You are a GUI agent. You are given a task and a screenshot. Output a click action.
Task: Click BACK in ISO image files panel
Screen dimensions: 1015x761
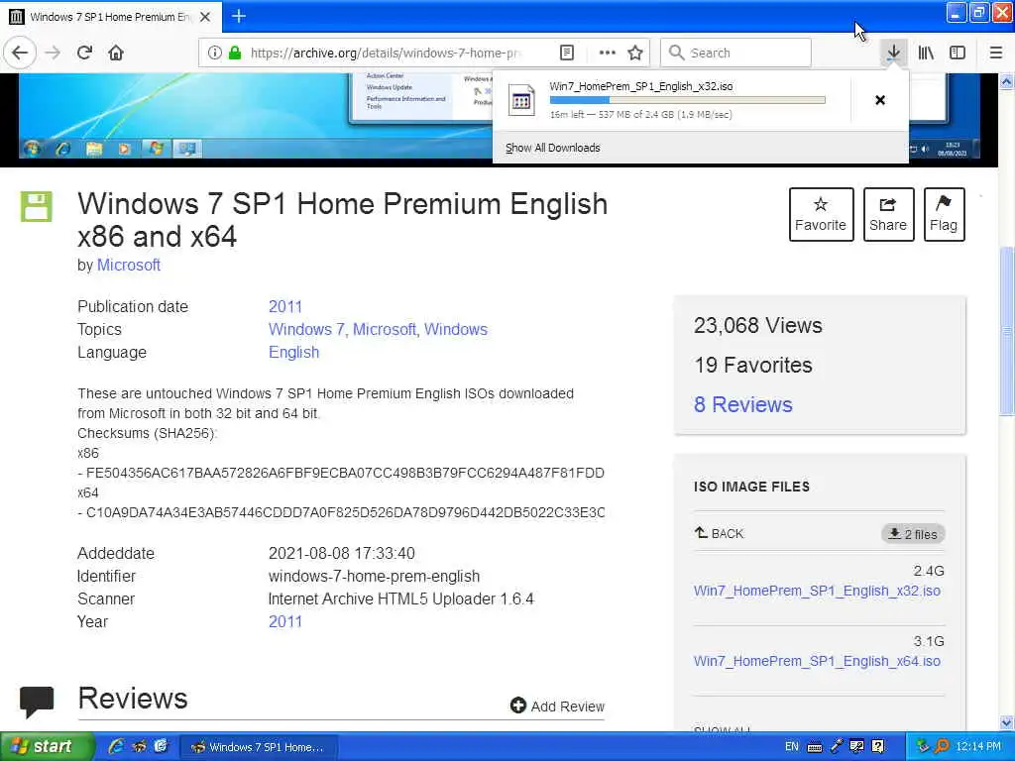tap(719, 533)
